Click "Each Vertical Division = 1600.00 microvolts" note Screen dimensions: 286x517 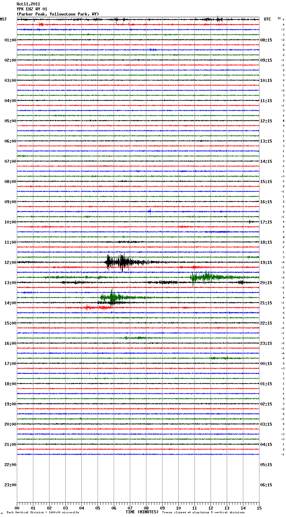click(x=43, y=513)
